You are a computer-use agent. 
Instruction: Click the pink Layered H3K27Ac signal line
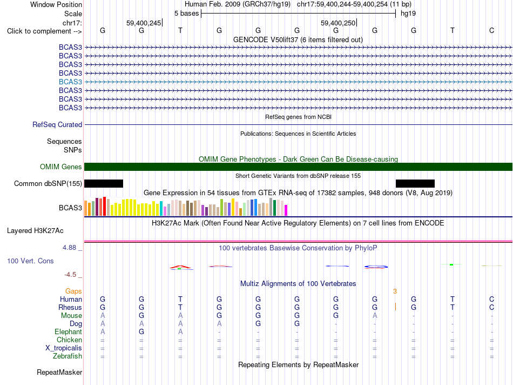click(x=298, y=241)
